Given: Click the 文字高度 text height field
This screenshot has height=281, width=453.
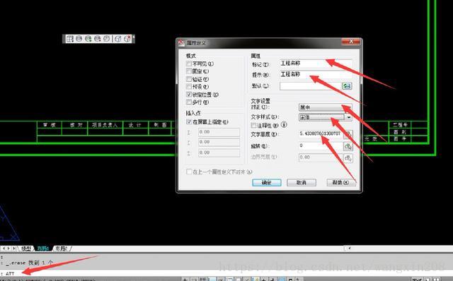Looking at the screenshot, I should 321,134.
